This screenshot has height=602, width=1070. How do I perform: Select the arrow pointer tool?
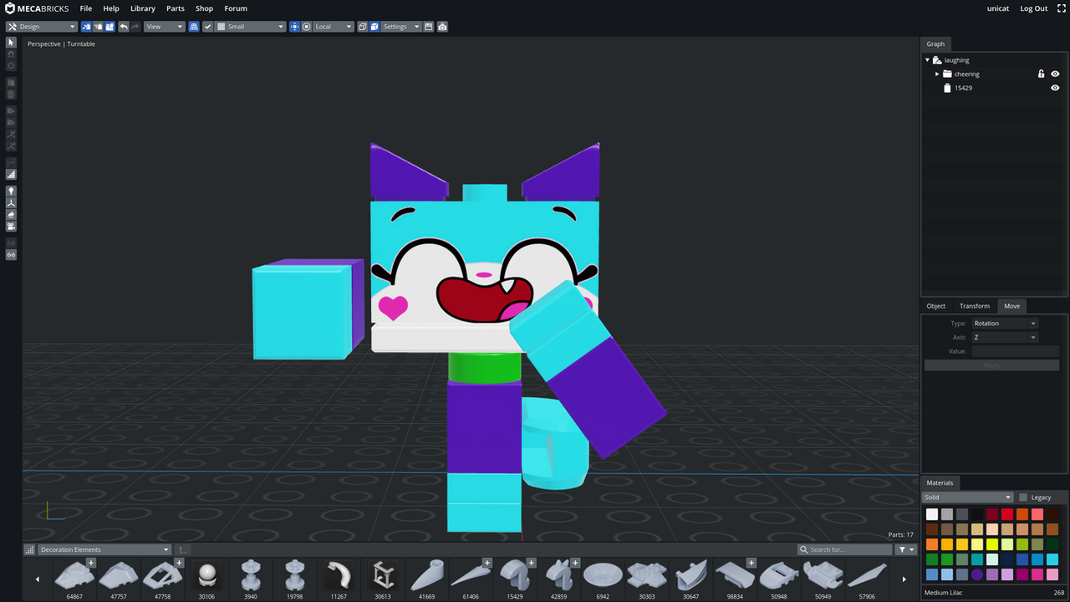[x=12, y=42]
